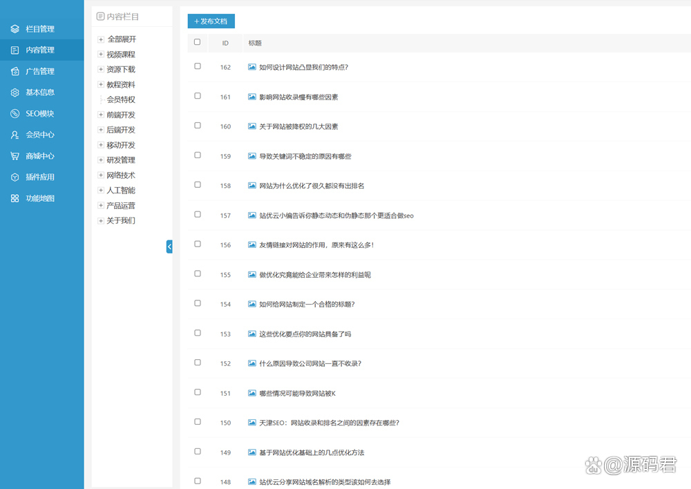Click the 标题 column header

click(x=255, y=44)
